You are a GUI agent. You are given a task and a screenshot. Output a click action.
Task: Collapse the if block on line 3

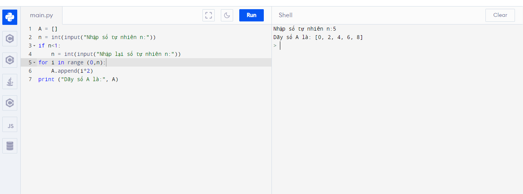click(x=34, y=46)
